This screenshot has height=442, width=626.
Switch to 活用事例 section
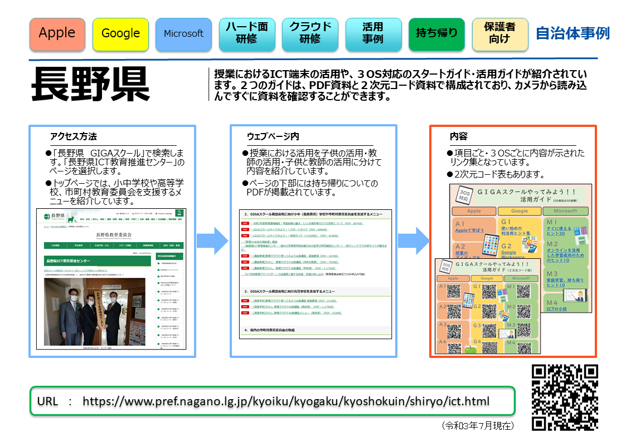pos(373,35)
